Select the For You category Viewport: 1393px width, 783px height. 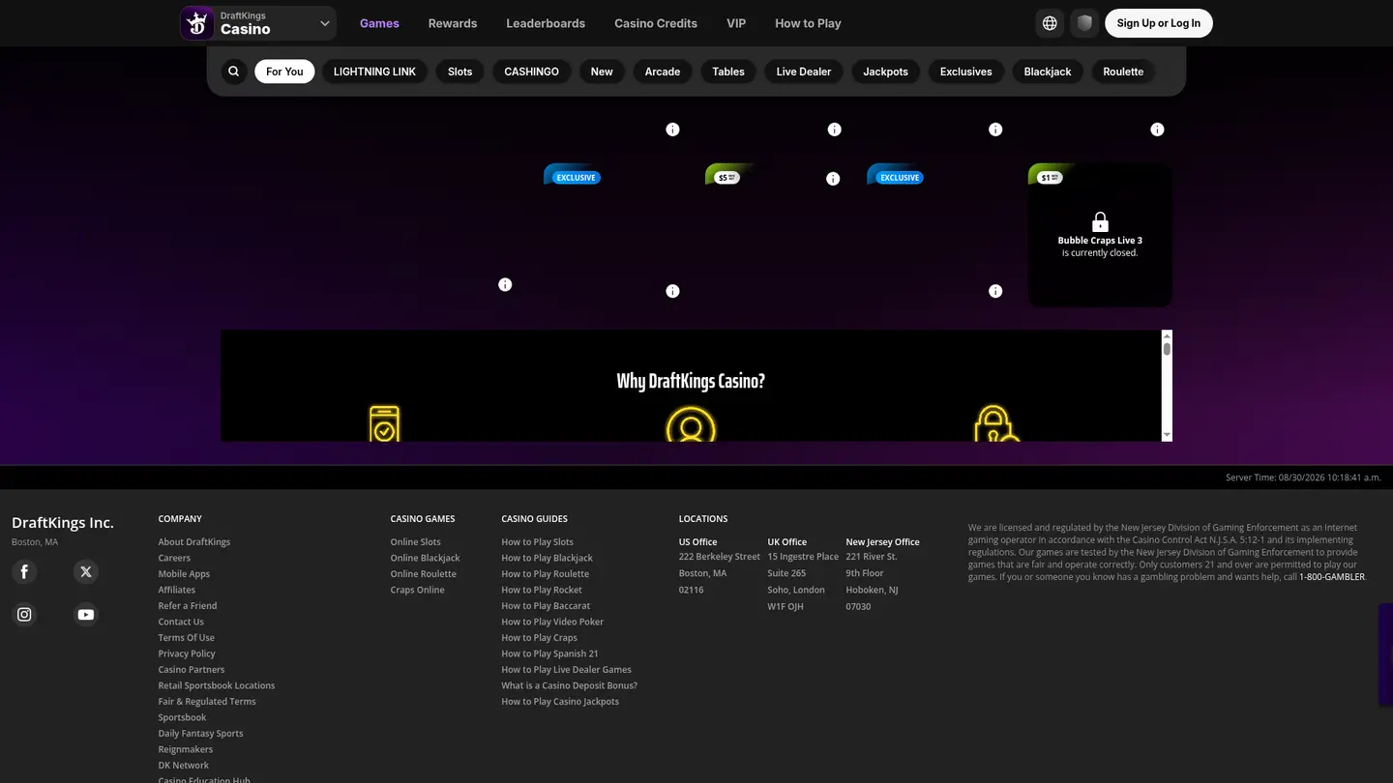(284, 72)
